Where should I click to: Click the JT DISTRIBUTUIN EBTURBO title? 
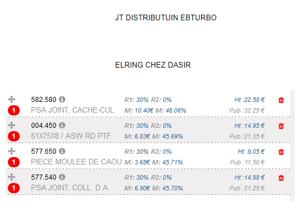(165, 17)
